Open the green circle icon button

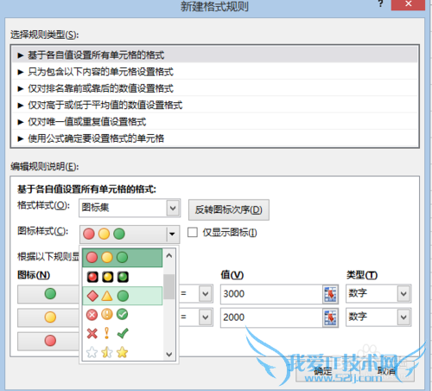[48, 294]
